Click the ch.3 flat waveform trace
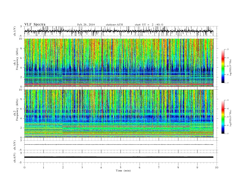Image resolution: width=244 pixels, height=188 pixels. (x=119, y=145)
